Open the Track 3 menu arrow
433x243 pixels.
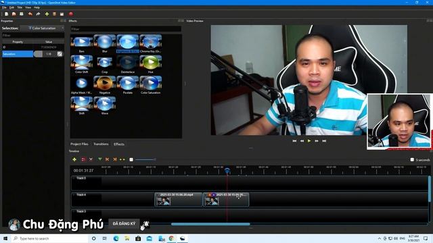click(x=74, y=211)
